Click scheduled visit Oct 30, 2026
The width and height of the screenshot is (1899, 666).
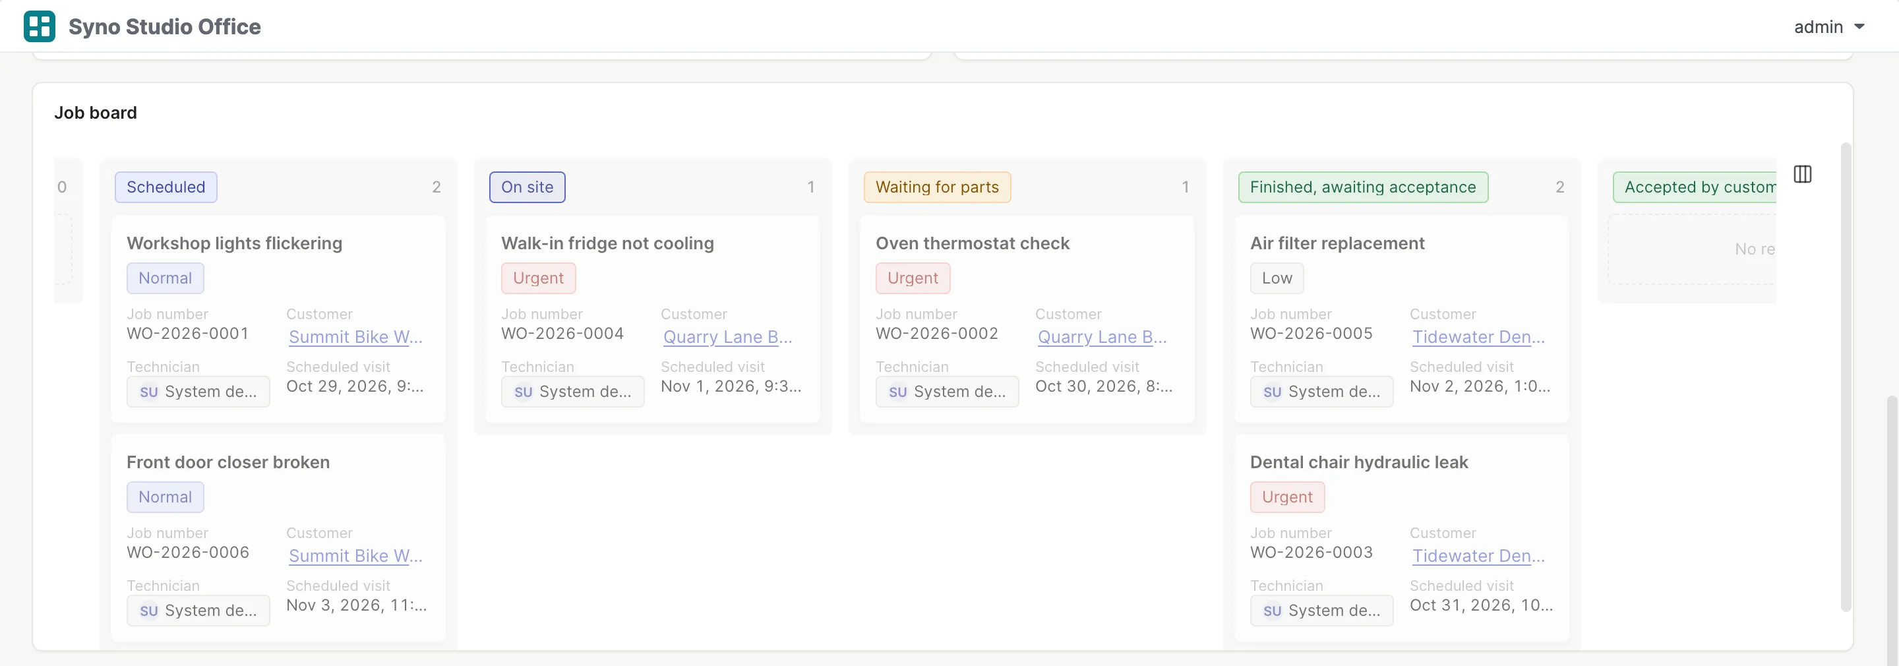click(1104, 386)
